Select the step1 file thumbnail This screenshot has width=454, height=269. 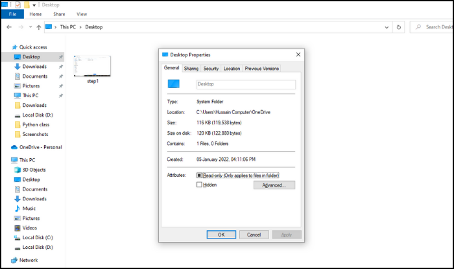click(x=92, y=66)
